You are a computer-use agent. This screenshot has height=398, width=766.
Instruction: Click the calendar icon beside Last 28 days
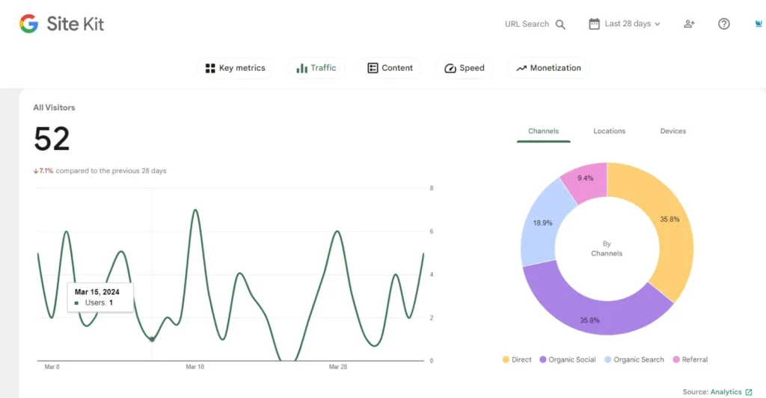(x=594, y=24)
